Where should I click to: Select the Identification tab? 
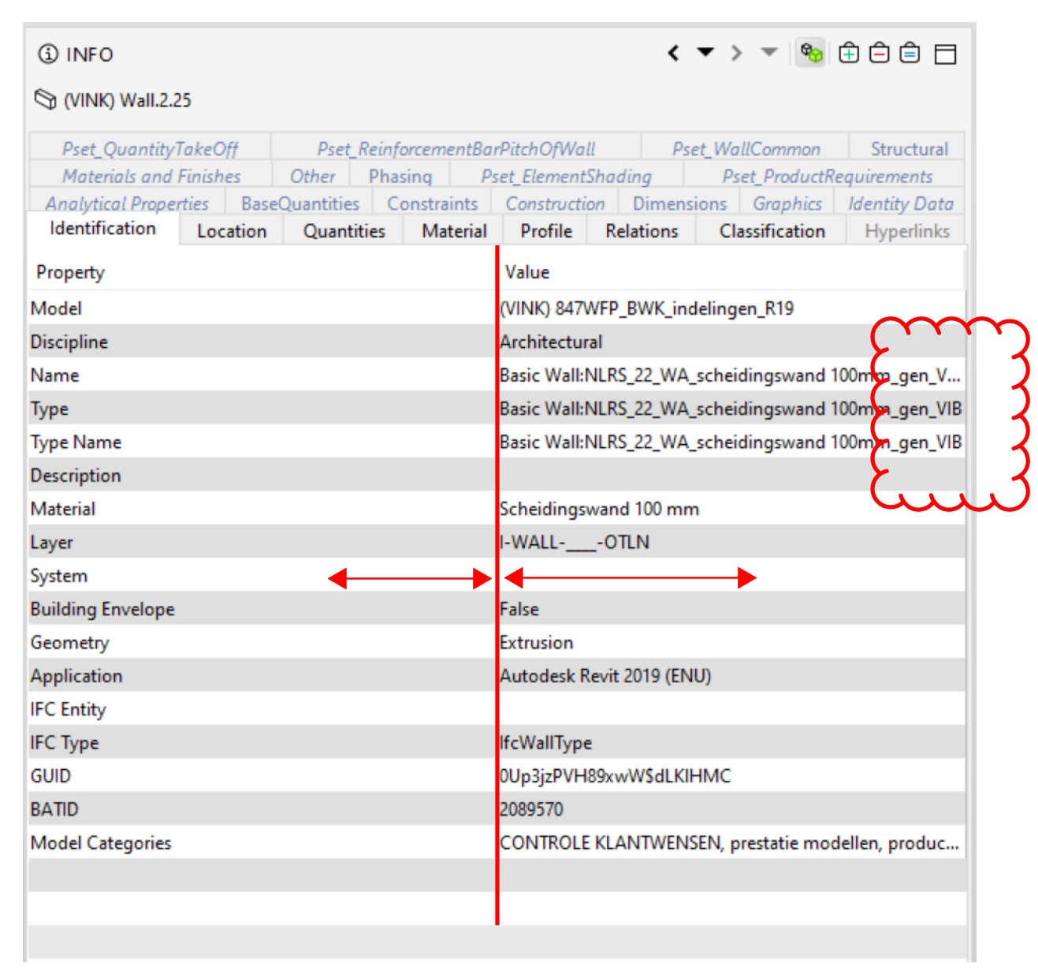click(x=102, y=228)
